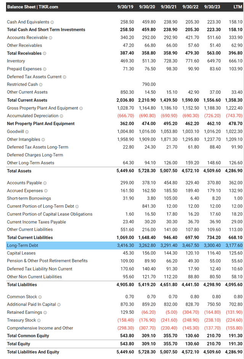Click Pension & Other Post Retirement Benefits label
Viewport: 244px width, 359px height.
47,261
